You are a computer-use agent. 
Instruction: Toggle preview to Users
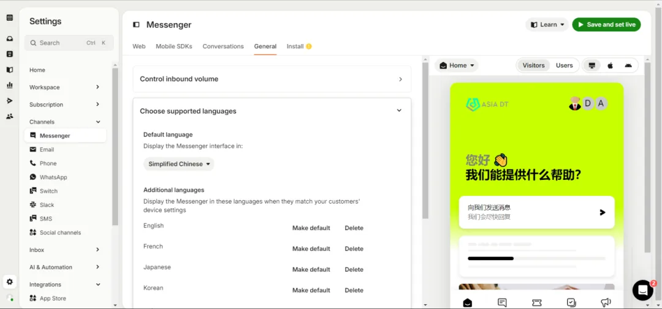pyautogui.click(x=564, y=65)
